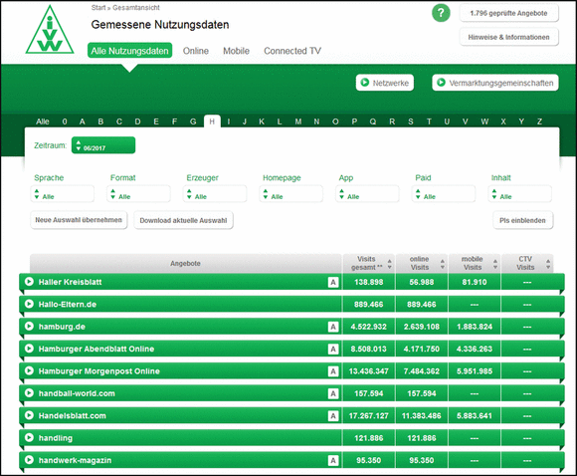This screenshot has height=476, width=577.
Task: Click Hamburger Abendblatt mobile visits 4.336.263
Action: coord(475,349)
